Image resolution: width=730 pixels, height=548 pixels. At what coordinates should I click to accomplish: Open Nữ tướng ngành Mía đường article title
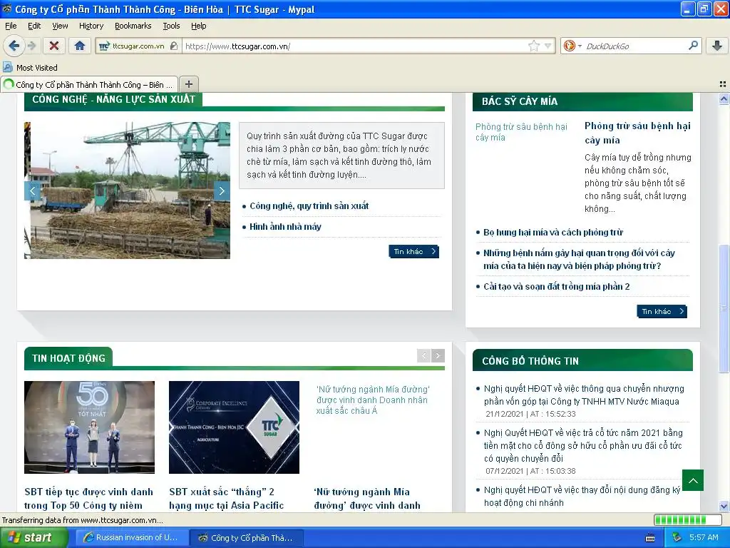coord(367,499)
